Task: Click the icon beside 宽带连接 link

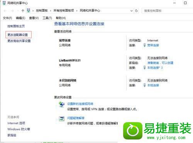Action: tap(144, 45)
